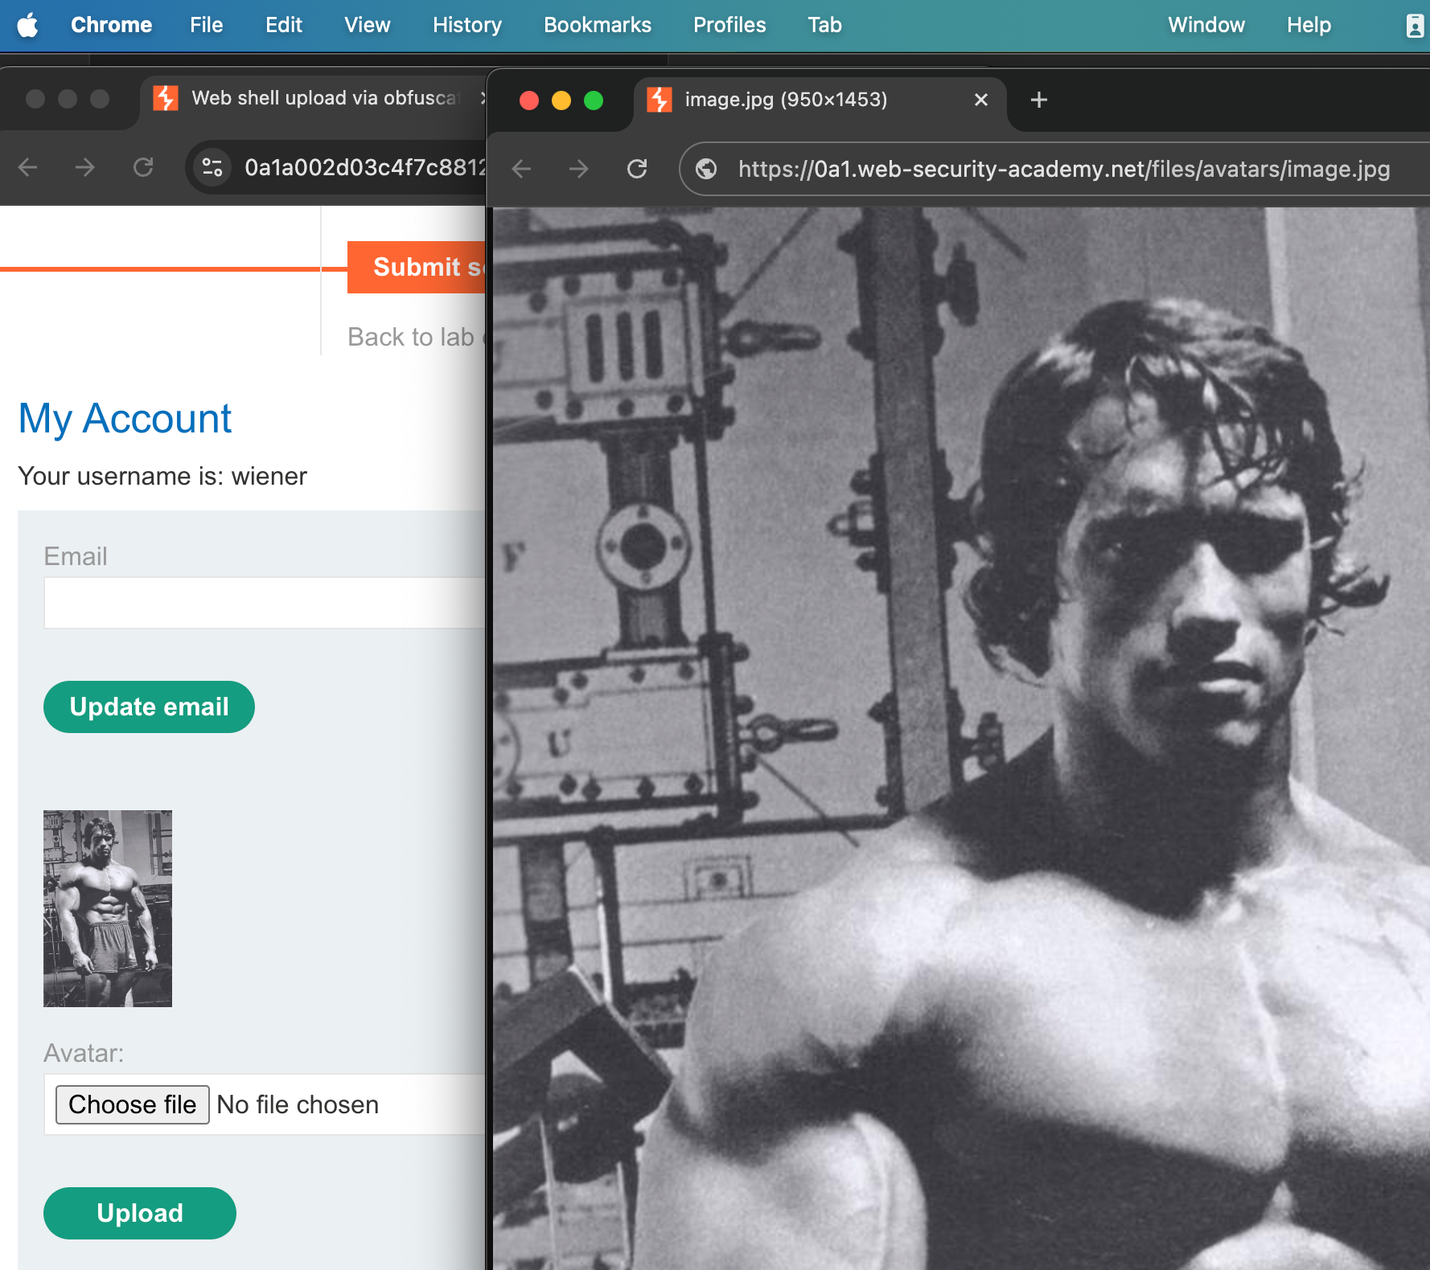Open the Profiles menu
The width and height of the screenshot is (1430, 1270).
coord(729,25)
